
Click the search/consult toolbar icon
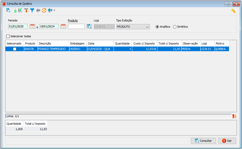pyautogui.click(x=8, y=11)
